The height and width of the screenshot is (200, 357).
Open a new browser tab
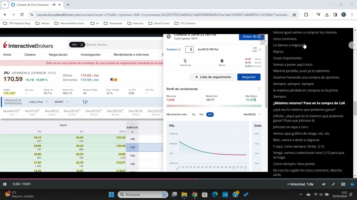[68, 5]
